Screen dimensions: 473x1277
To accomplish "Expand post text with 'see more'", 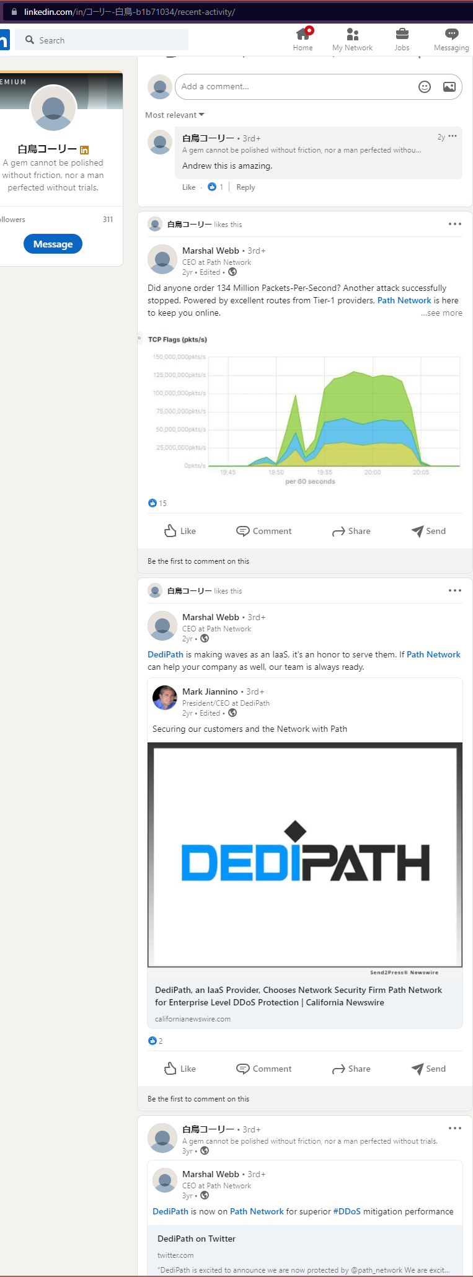I will (442, 313).
